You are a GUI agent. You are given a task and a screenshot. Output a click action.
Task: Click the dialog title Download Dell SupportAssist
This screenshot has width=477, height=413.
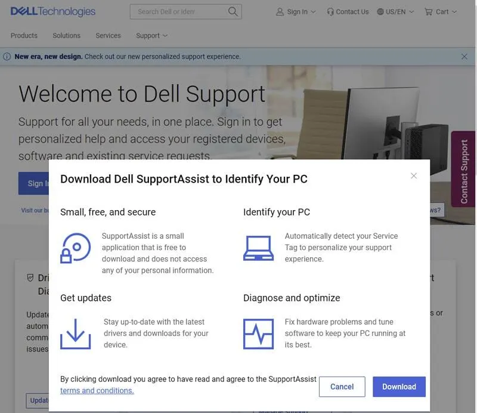pos(184,179)
